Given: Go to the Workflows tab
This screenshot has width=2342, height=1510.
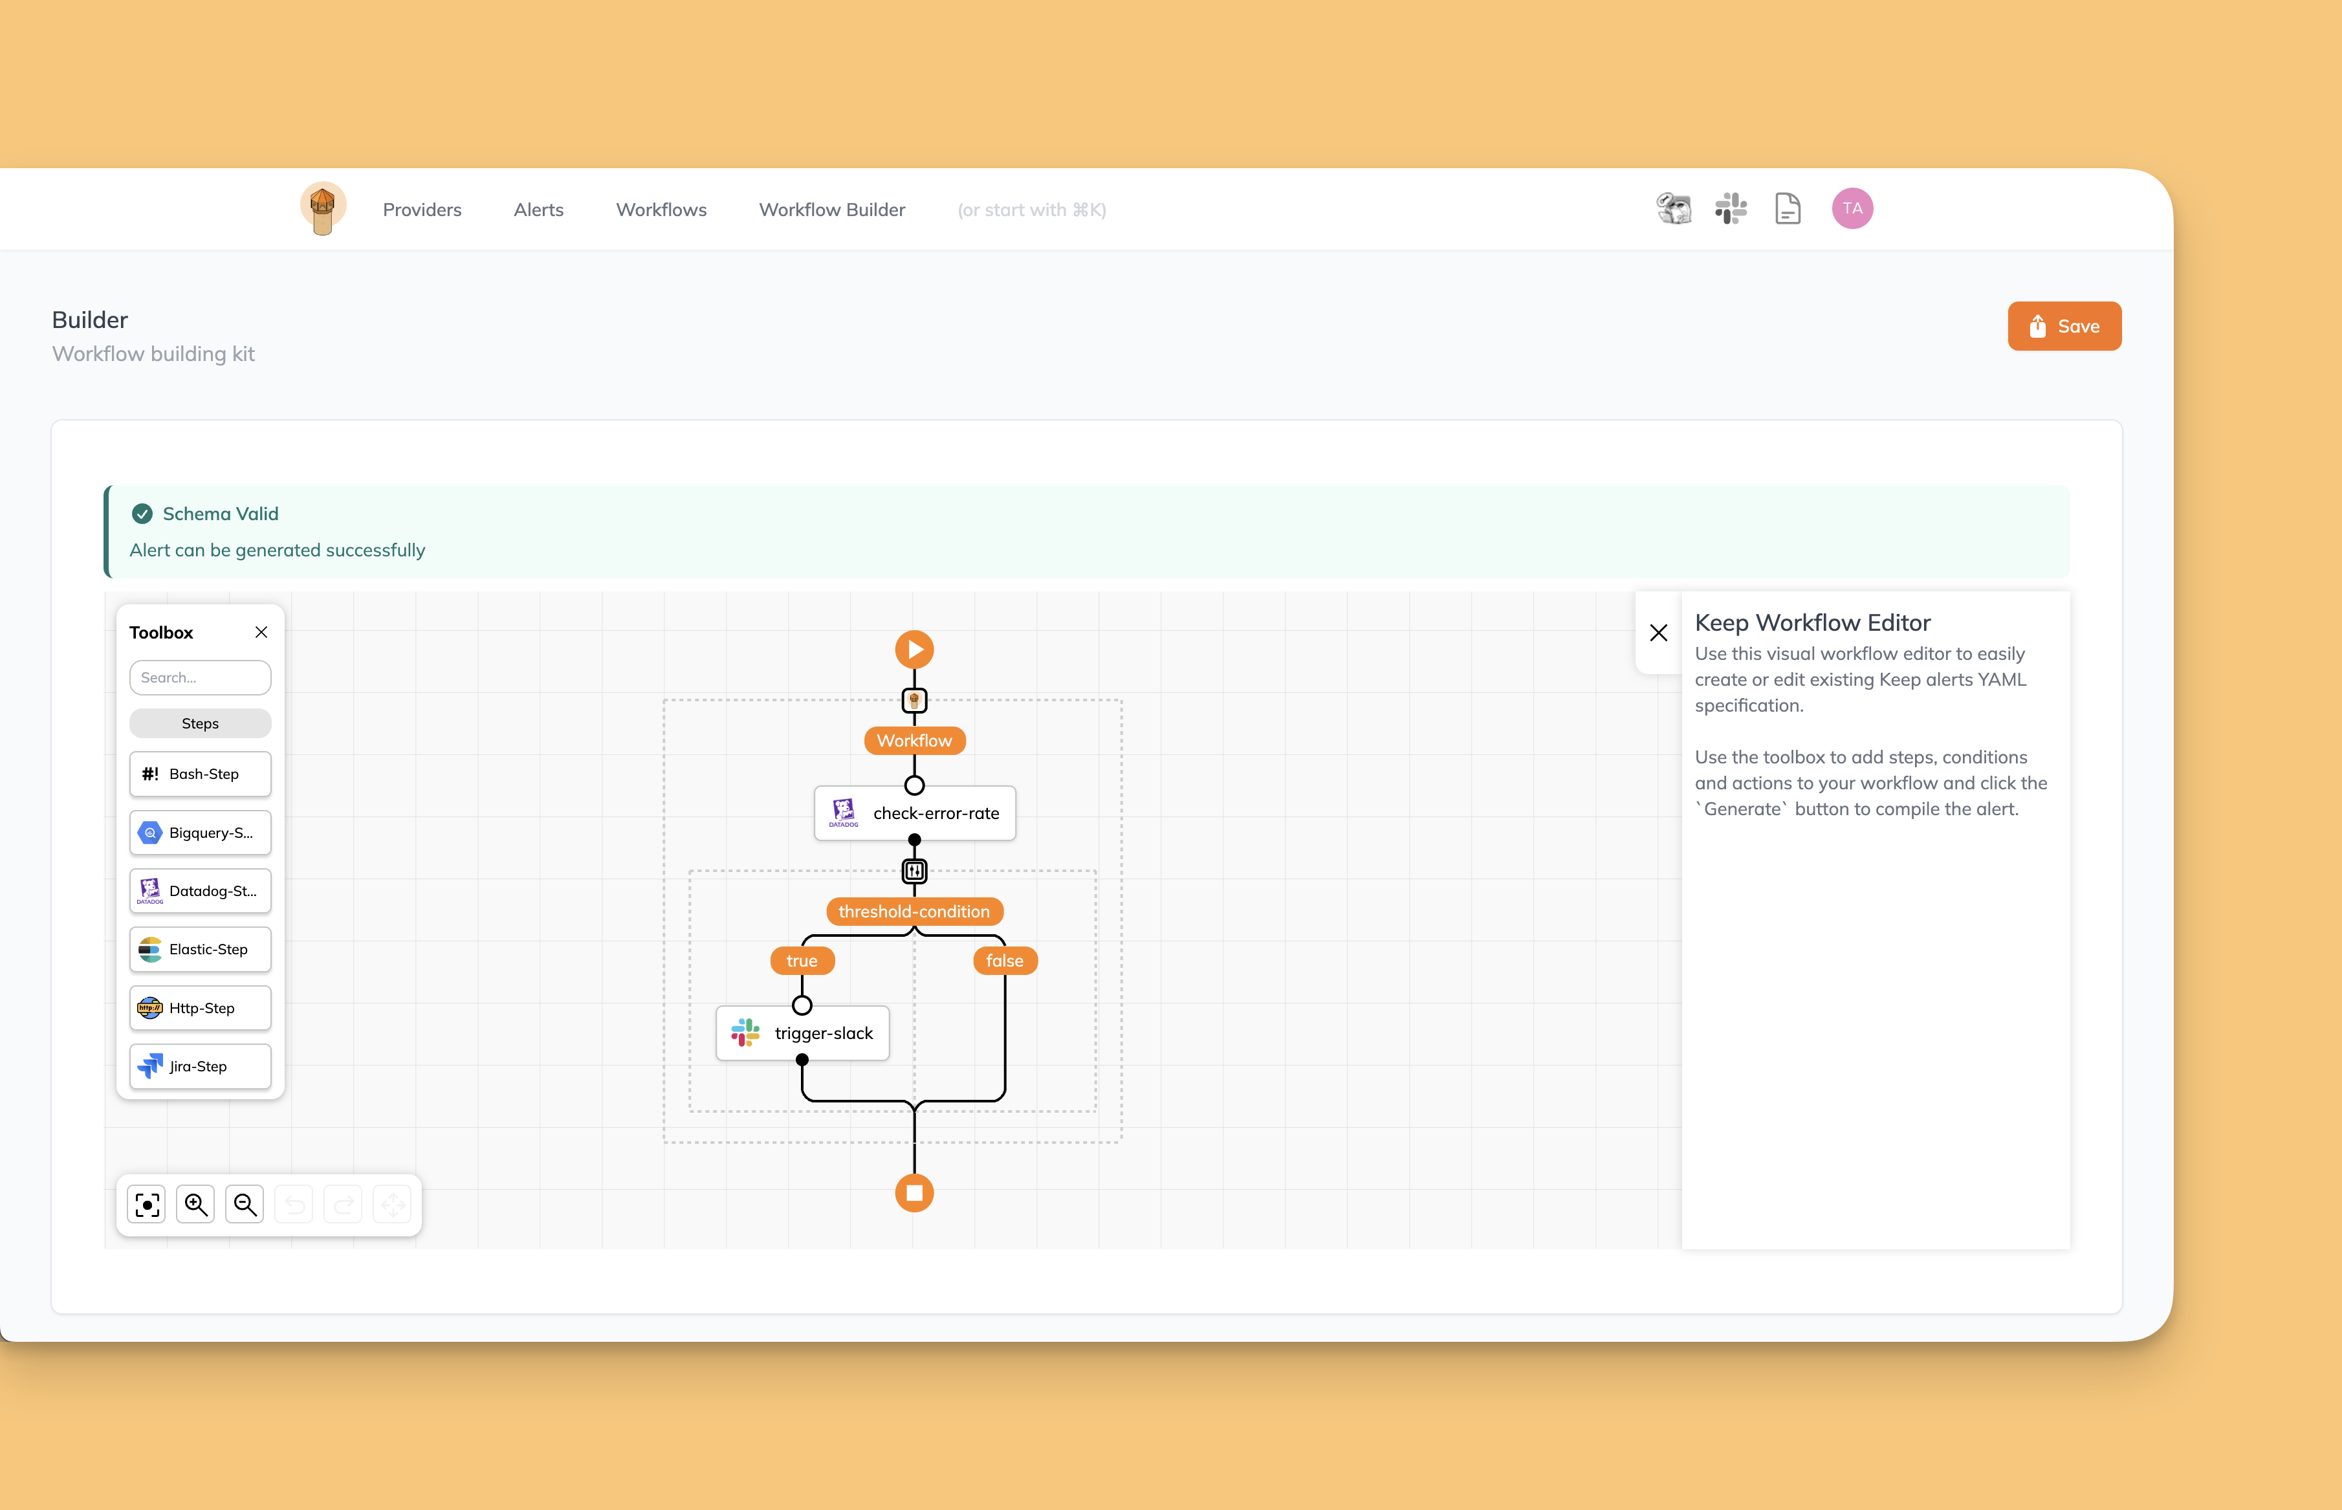Looking at the screenshot, I should [661, 210].
